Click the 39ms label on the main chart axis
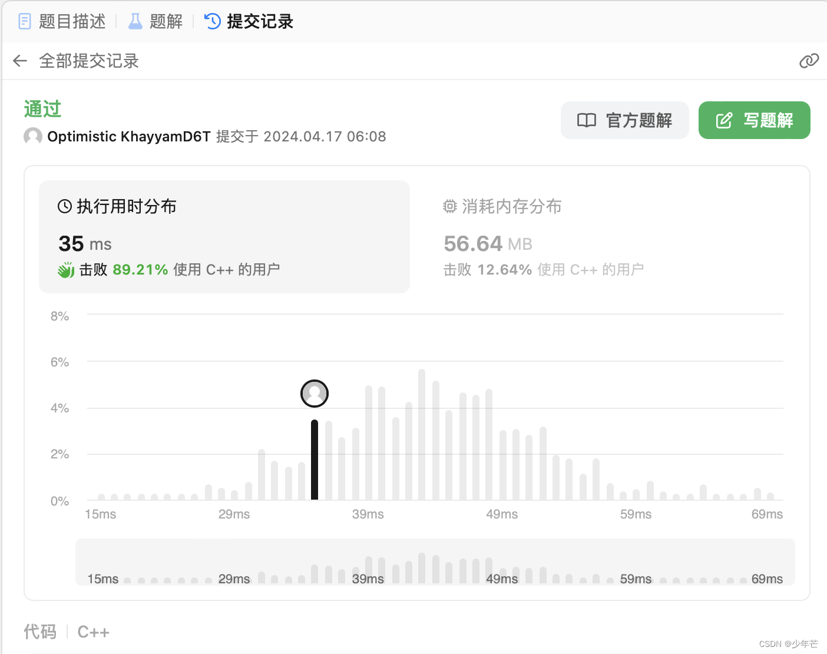Viewport: 827px width, 654px height. 368,514
